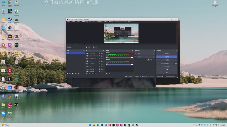The image size is (227, 127).
Task: Delete the selected source with the trash icon
Action: coord(89,73)
